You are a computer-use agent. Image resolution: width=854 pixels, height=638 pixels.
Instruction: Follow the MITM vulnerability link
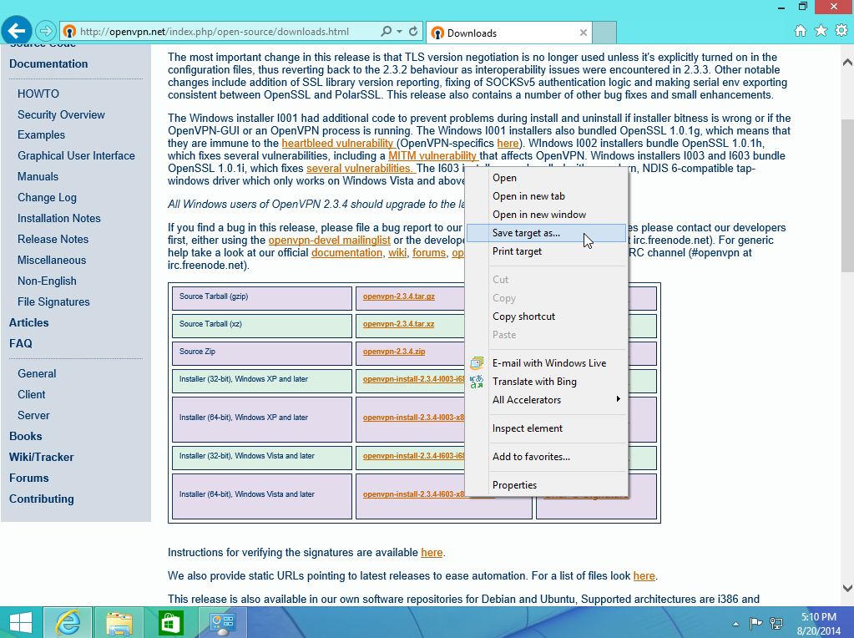432,156
